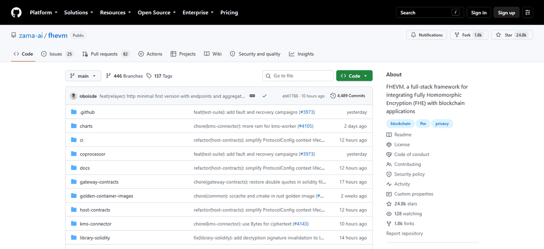Viewport: 544px width, 249px height.
Task: Click the folder icon for host-contracts
Action: (73, 210)
